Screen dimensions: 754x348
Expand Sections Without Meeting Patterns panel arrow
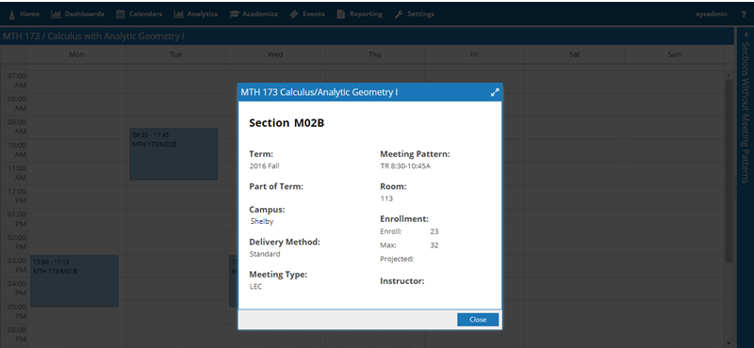pyautogui.click(x=745, y=35)
